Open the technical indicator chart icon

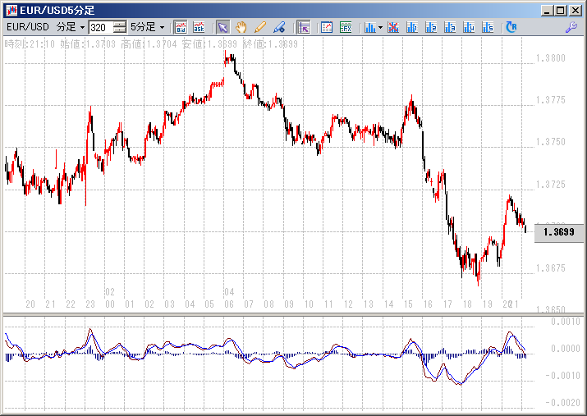[x=370, y=27]
